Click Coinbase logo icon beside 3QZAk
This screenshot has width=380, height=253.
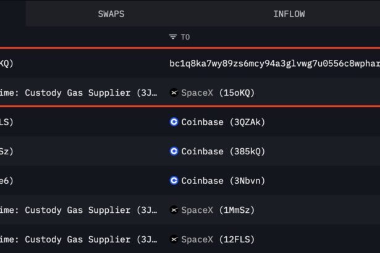(174, 122)
